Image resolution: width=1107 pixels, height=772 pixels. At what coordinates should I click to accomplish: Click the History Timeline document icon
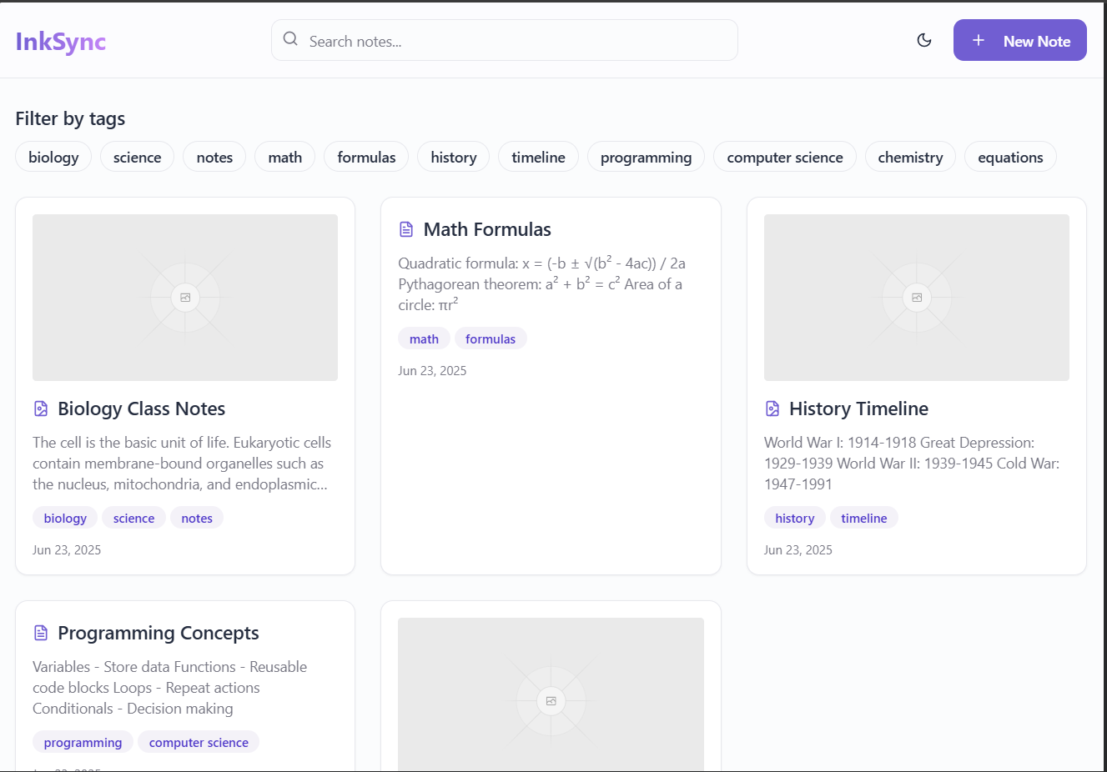tap(772, 409)
